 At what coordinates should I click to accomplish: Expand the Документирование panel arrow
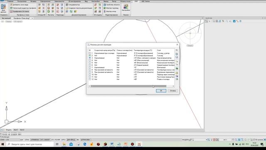point(92,15)
